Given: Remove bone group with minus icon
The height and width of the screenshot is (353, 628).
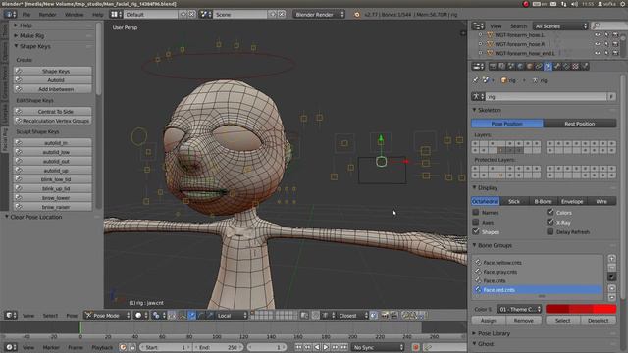Looking at the screenshot, I should tap(611, 268).
